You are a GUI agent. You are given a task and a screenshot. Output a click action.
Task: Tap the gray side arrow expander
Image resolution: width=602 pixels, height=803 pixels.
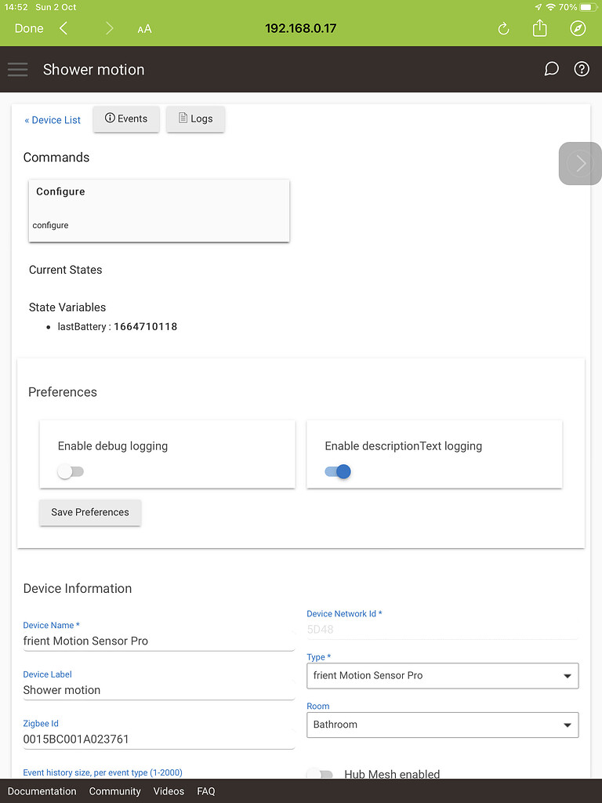580,163
